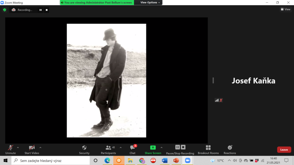This screenshot has height=165, width=294.
Task: Click the signal strength bars icon
Action: (217, 100)
